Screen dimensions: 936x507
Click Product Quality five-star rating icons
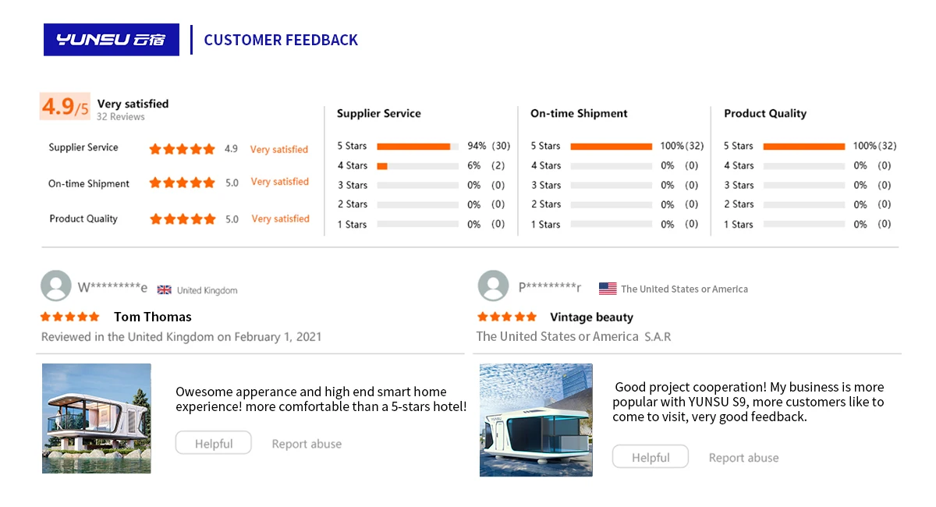[183, 219]
